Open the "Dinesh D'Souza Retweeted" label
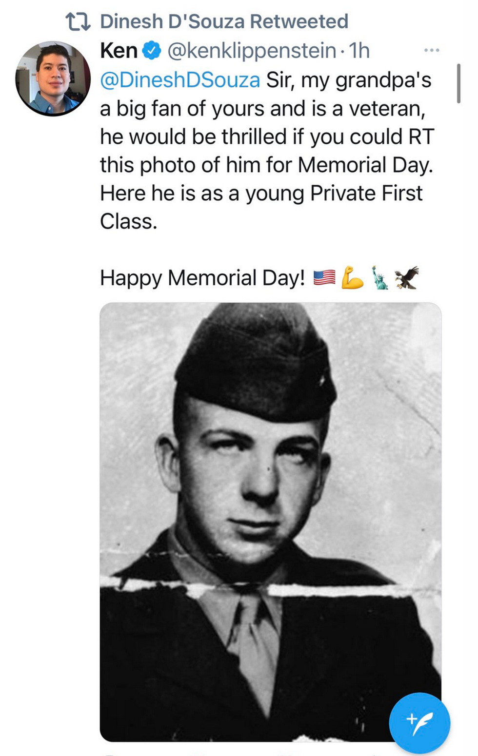 [x=224, y=21]
